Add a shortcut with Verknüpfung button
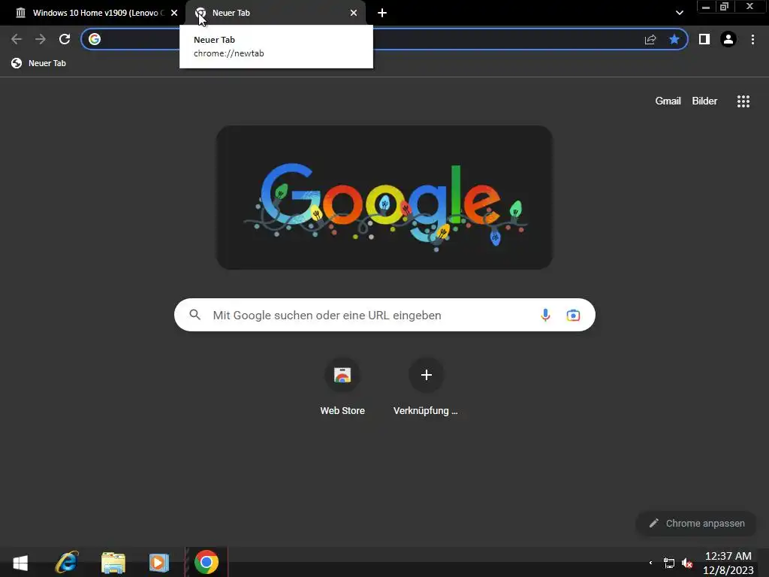 click(426, 388)
